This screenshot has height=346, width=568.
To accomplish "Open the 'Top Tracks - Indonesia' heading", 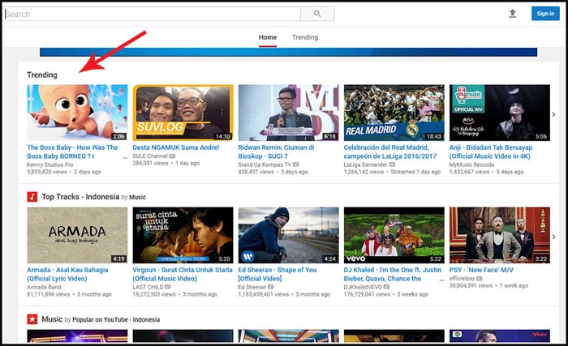I will coord(80,197).
